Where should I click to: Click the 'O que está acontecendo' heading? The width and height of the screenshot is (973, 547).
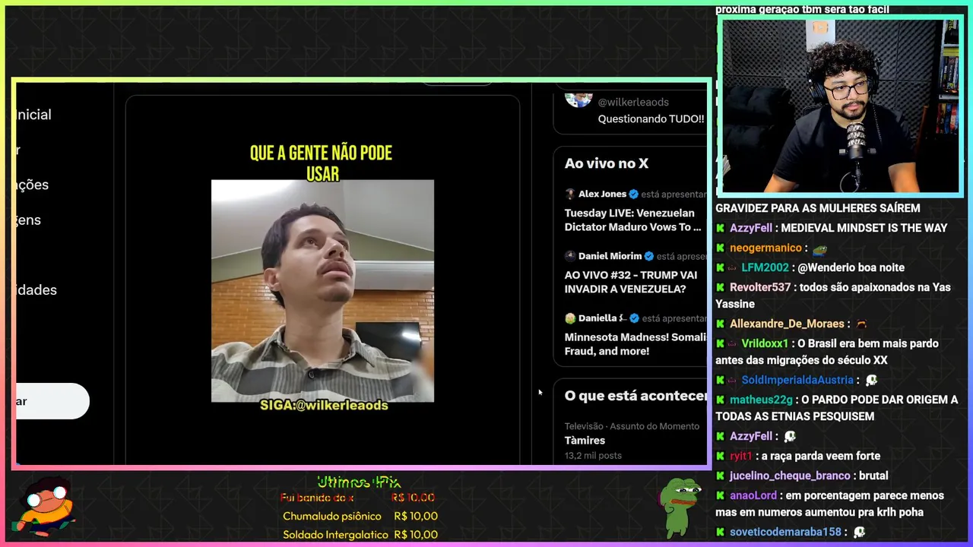pos(635,396)
